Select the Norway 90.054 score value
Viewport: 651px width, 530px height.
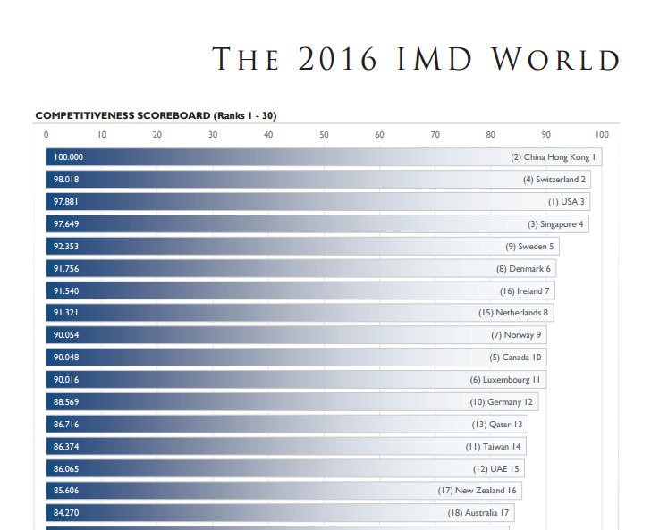coord(68,335)
